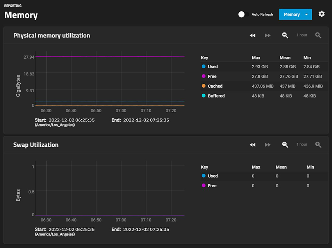The image size is (332, 248).
Task: Click the 0.5 y-axis value in Swap chart
Action: click(x=31, y=192)
